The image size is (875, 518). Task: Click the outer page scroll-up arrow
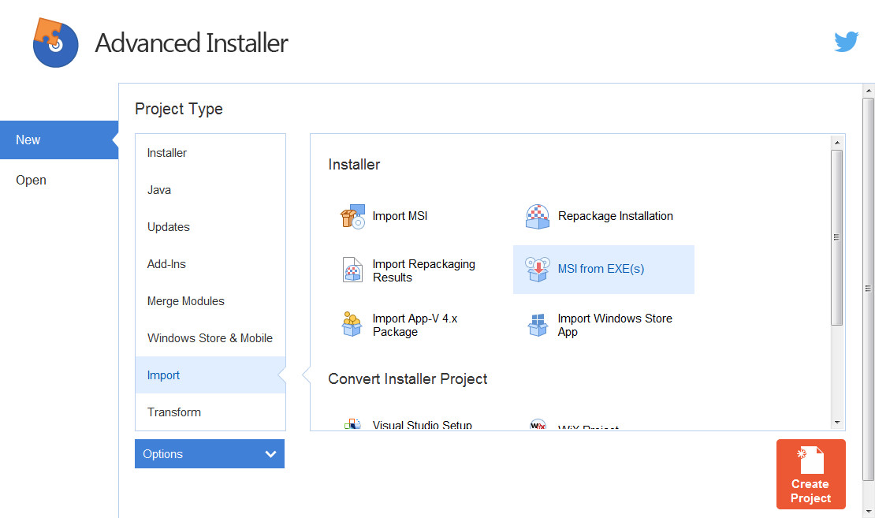(x=868, y=91)
